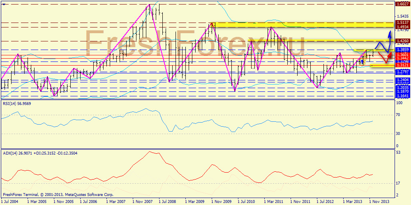The width and height of the screenshot is (411, 205).
Task: Click the ADX 53 scale value
Action: point(398,153)
